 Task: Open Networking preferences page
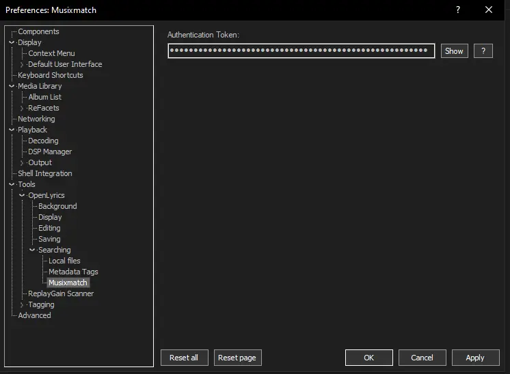[36, 119]
